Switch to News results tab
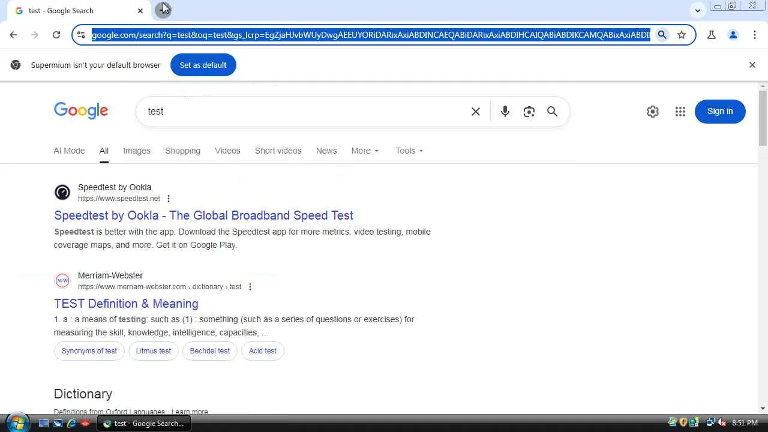 pos(326,151)
